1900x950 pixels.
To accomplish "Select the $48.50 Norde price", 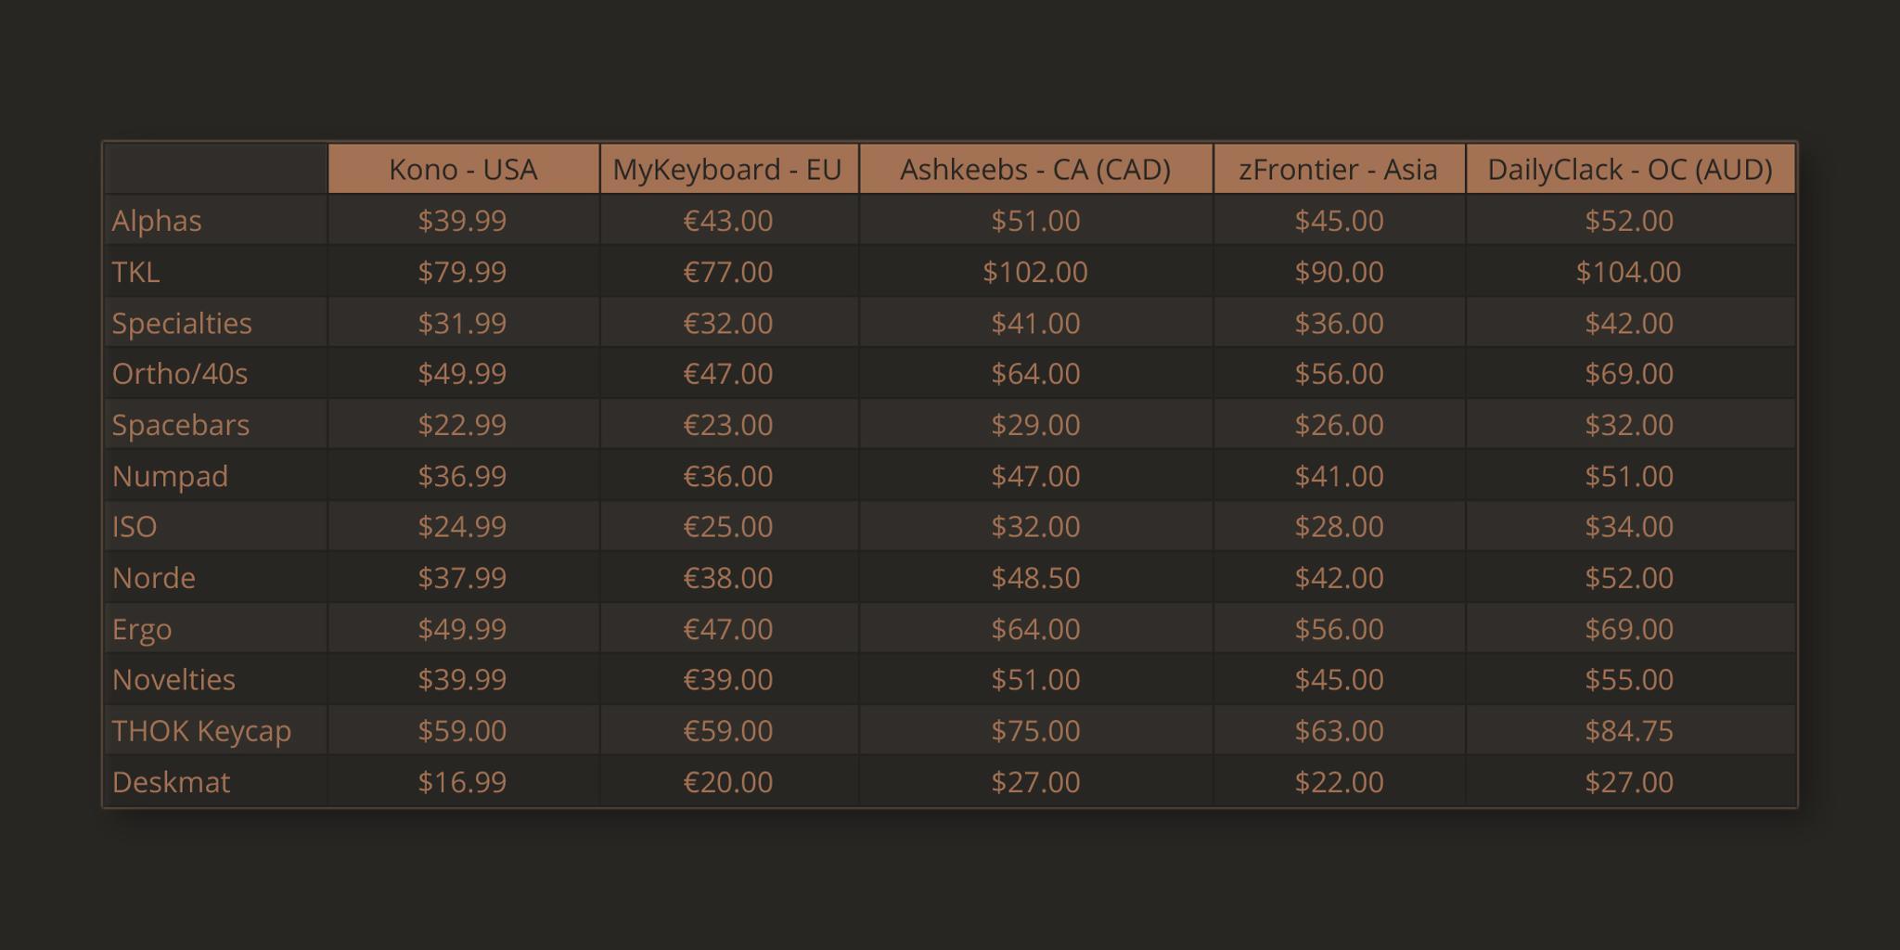I will click(1035, 578).
